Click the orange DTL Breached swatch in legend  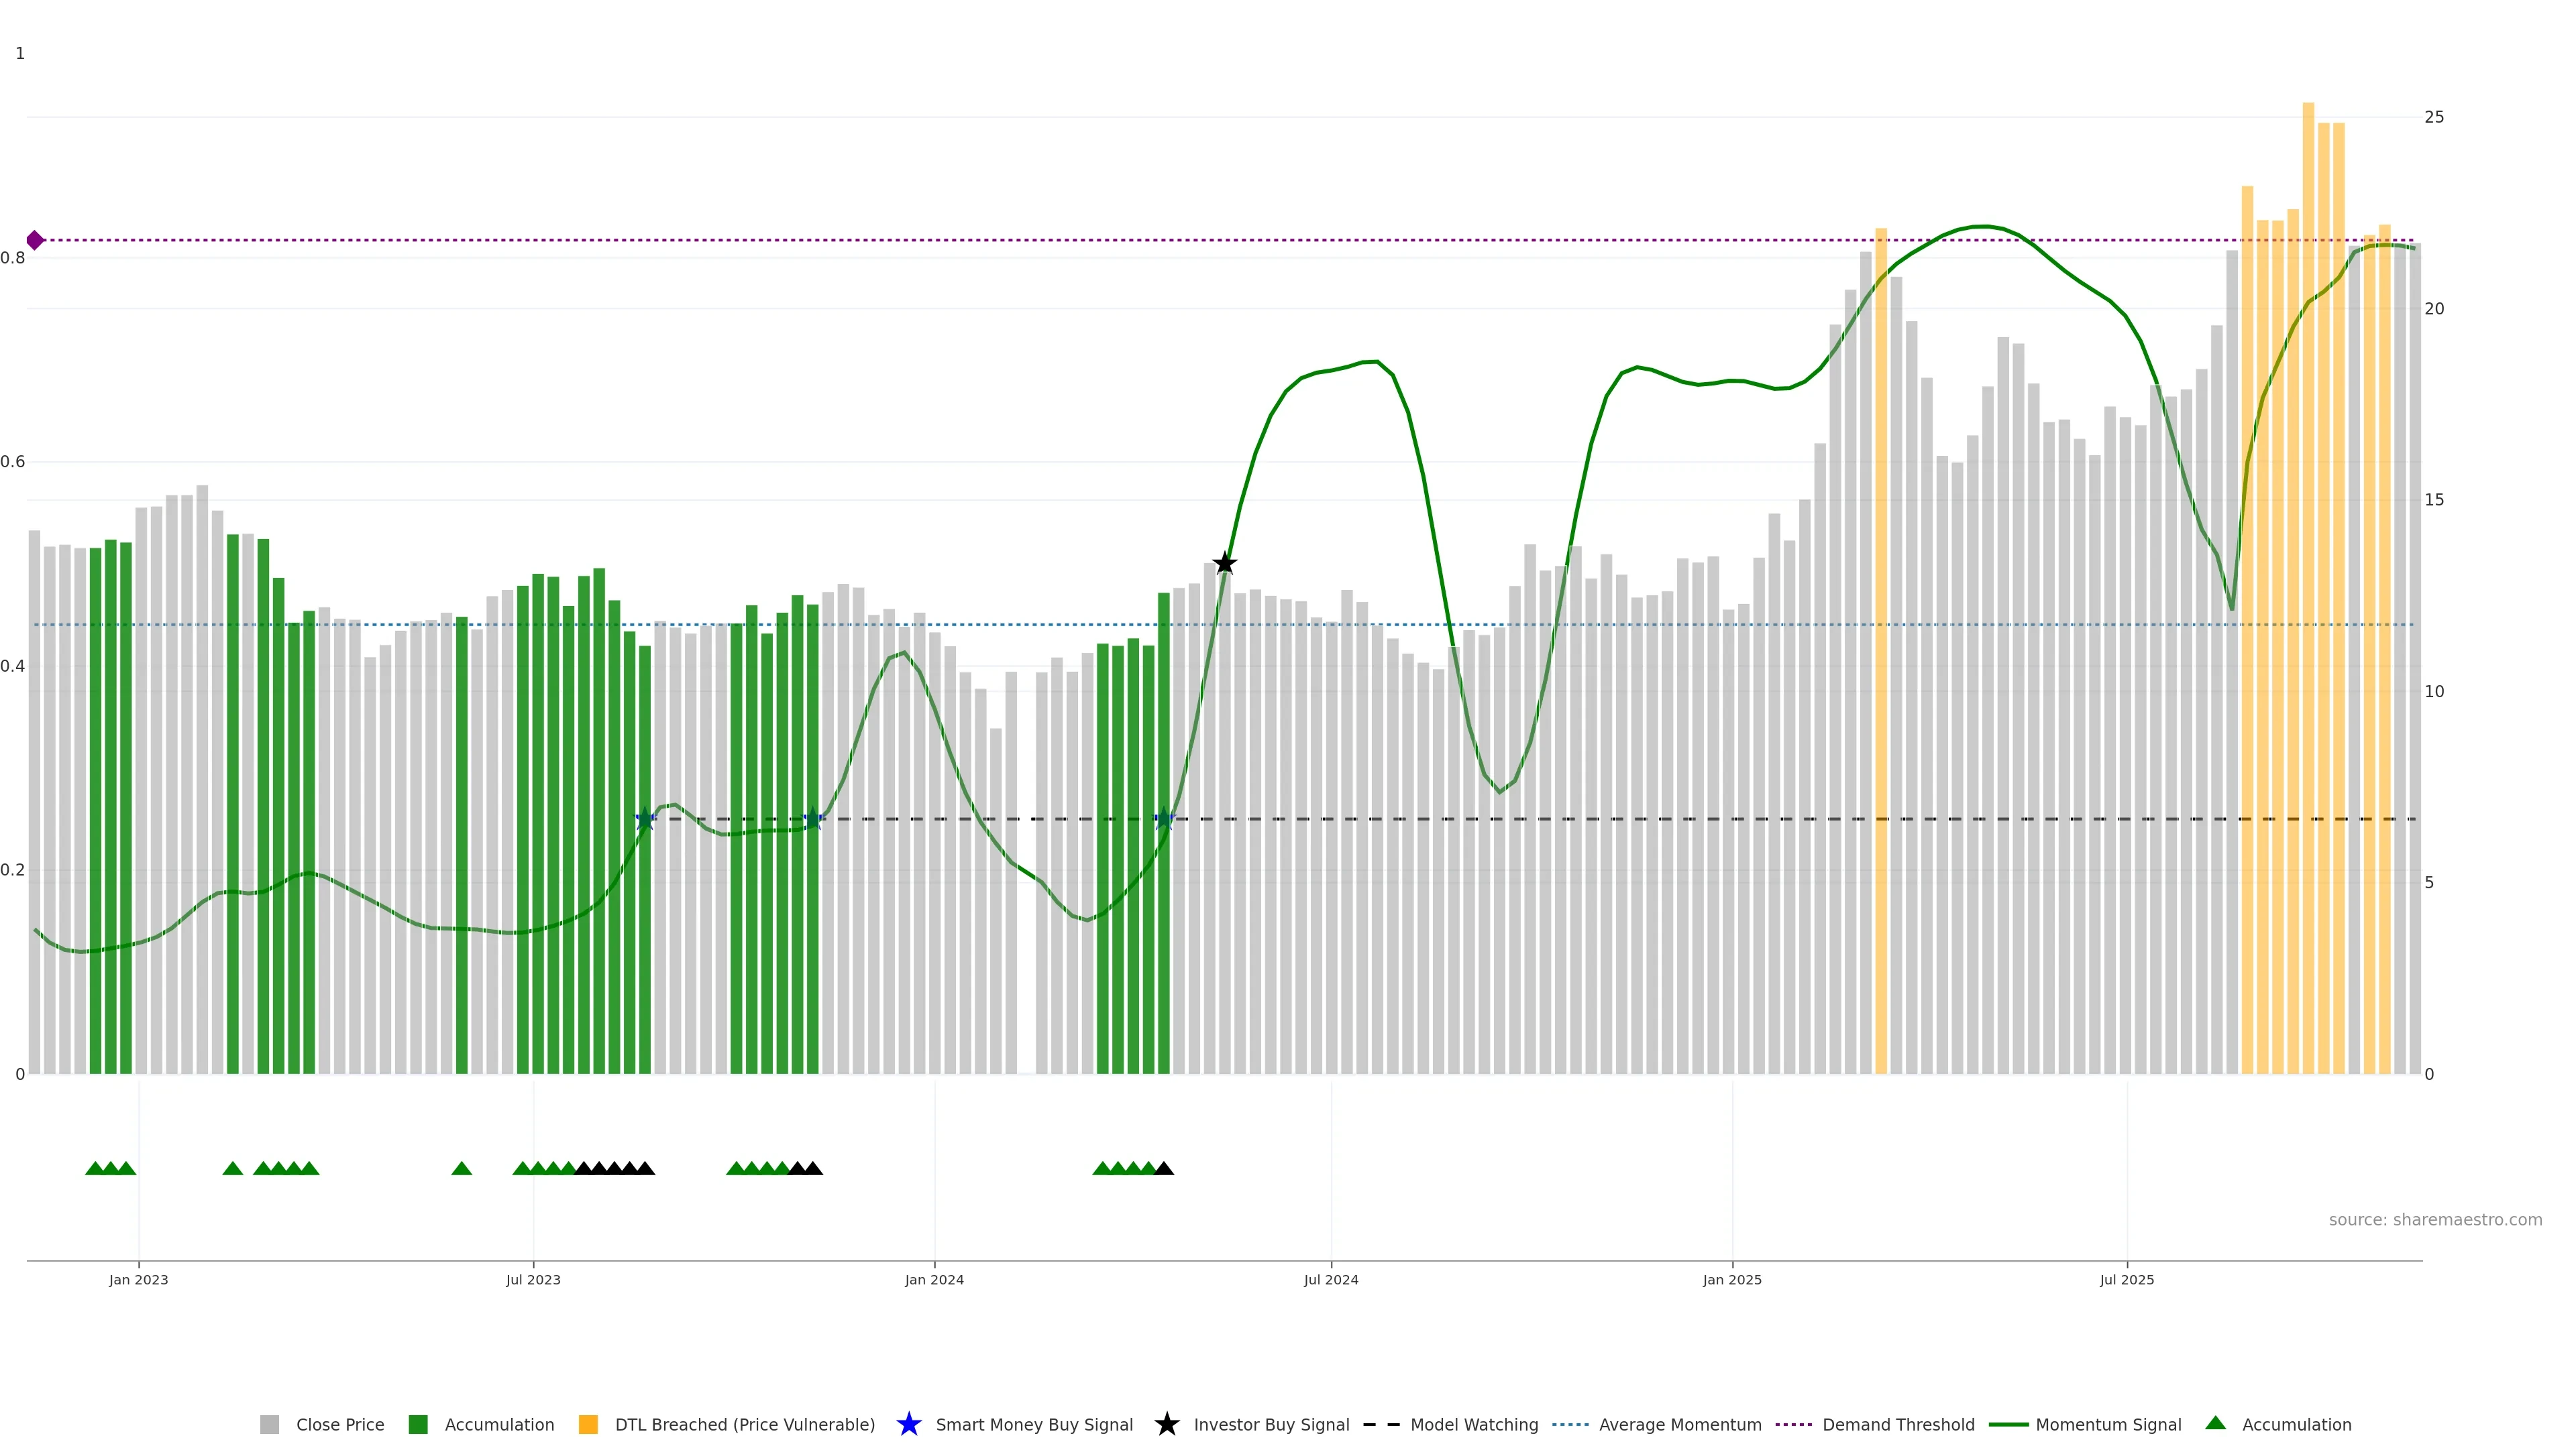[x=588, y=1425]
